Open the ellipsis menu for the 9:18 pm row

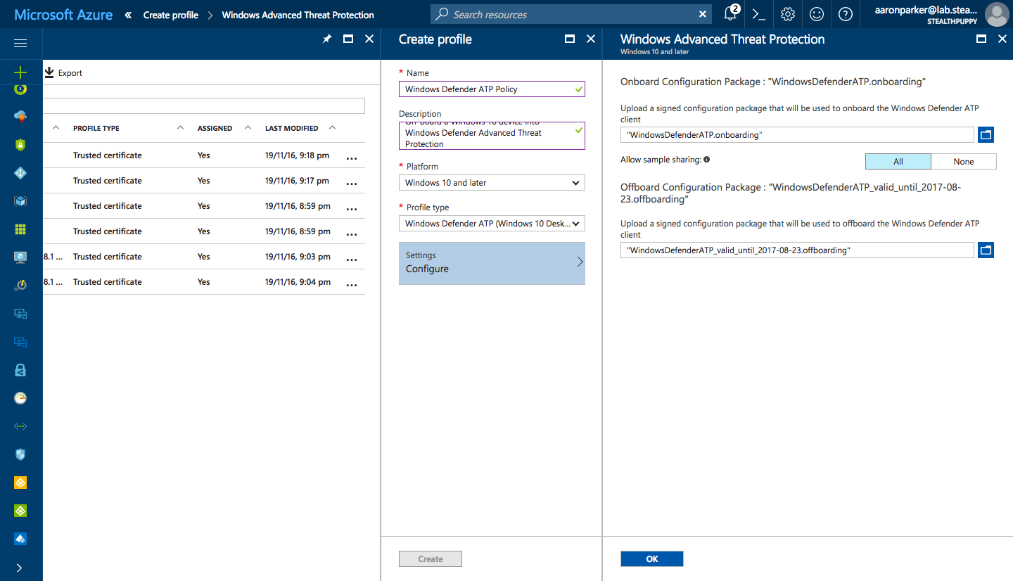coord(352,158)
